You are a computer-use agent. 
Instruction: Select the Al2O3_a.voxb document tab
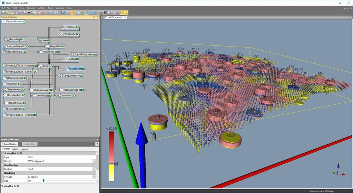point(115,17)
